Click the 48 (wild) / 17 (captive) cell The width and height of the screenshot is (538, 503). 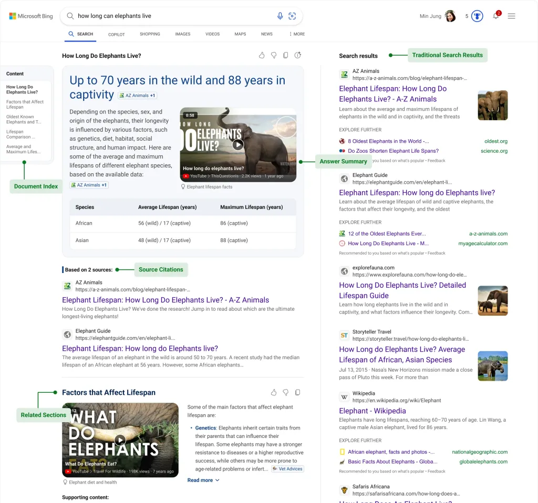pos(164,240)
